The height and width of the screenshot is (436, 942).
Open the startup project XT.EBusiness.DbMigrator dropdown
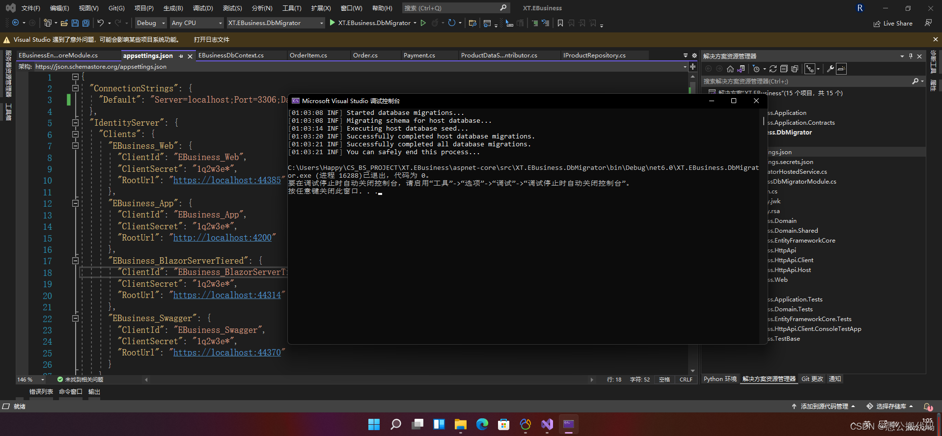tap(276, 23)
